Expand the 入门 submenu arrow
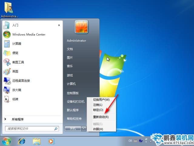This screenshot has width=194, height=146. [59, 25]
